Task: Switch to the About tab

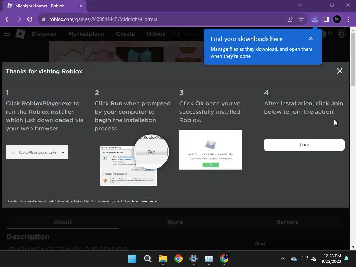Action: point(63,222)
